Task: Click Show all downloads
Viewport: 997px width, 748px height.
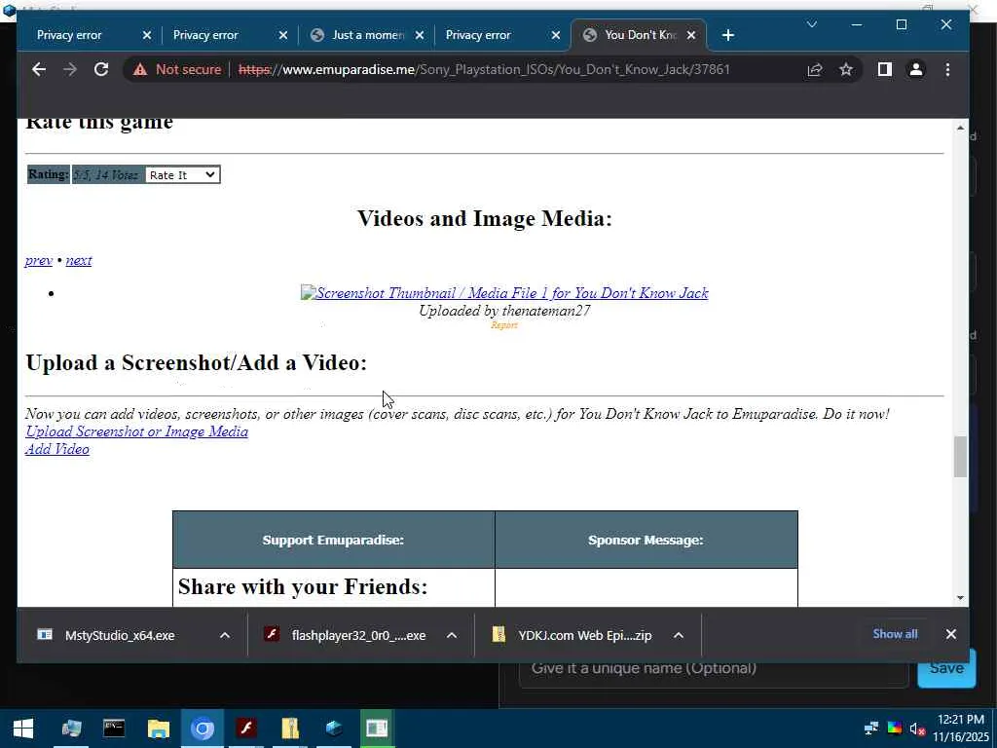Action: pyautogui.click(x=896, y=633)
